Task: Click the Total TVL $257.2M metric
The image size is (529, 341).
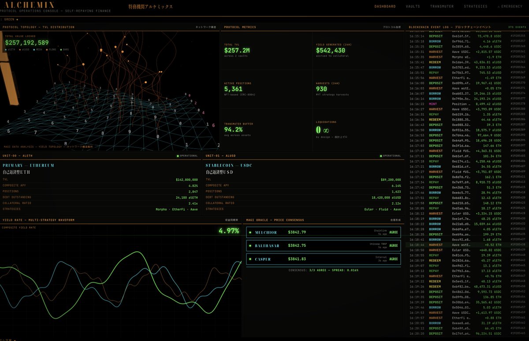Action: coord(237,51)
